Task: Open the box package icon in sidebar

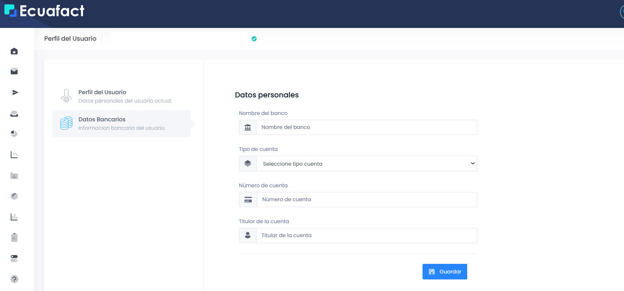Action: pyautogui.click(x=14, y=196)
